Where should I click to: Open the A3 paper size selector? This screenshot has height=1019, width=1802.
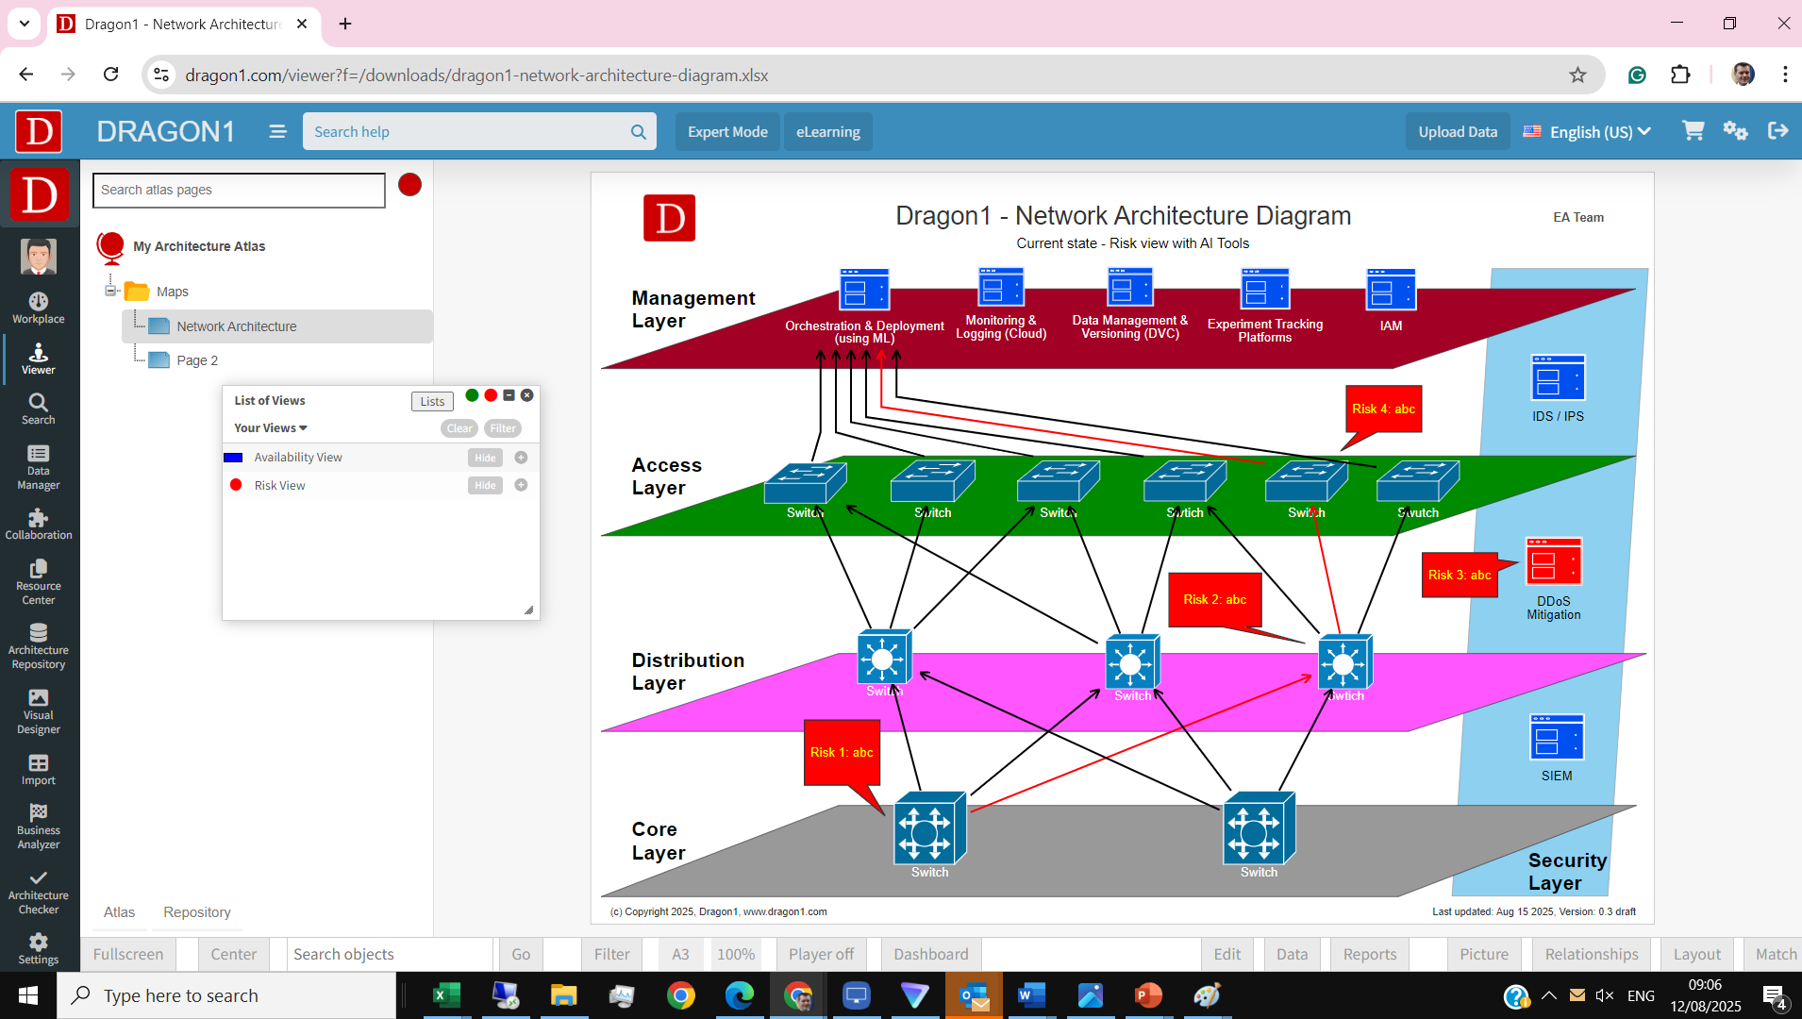(x=680, y=954)
